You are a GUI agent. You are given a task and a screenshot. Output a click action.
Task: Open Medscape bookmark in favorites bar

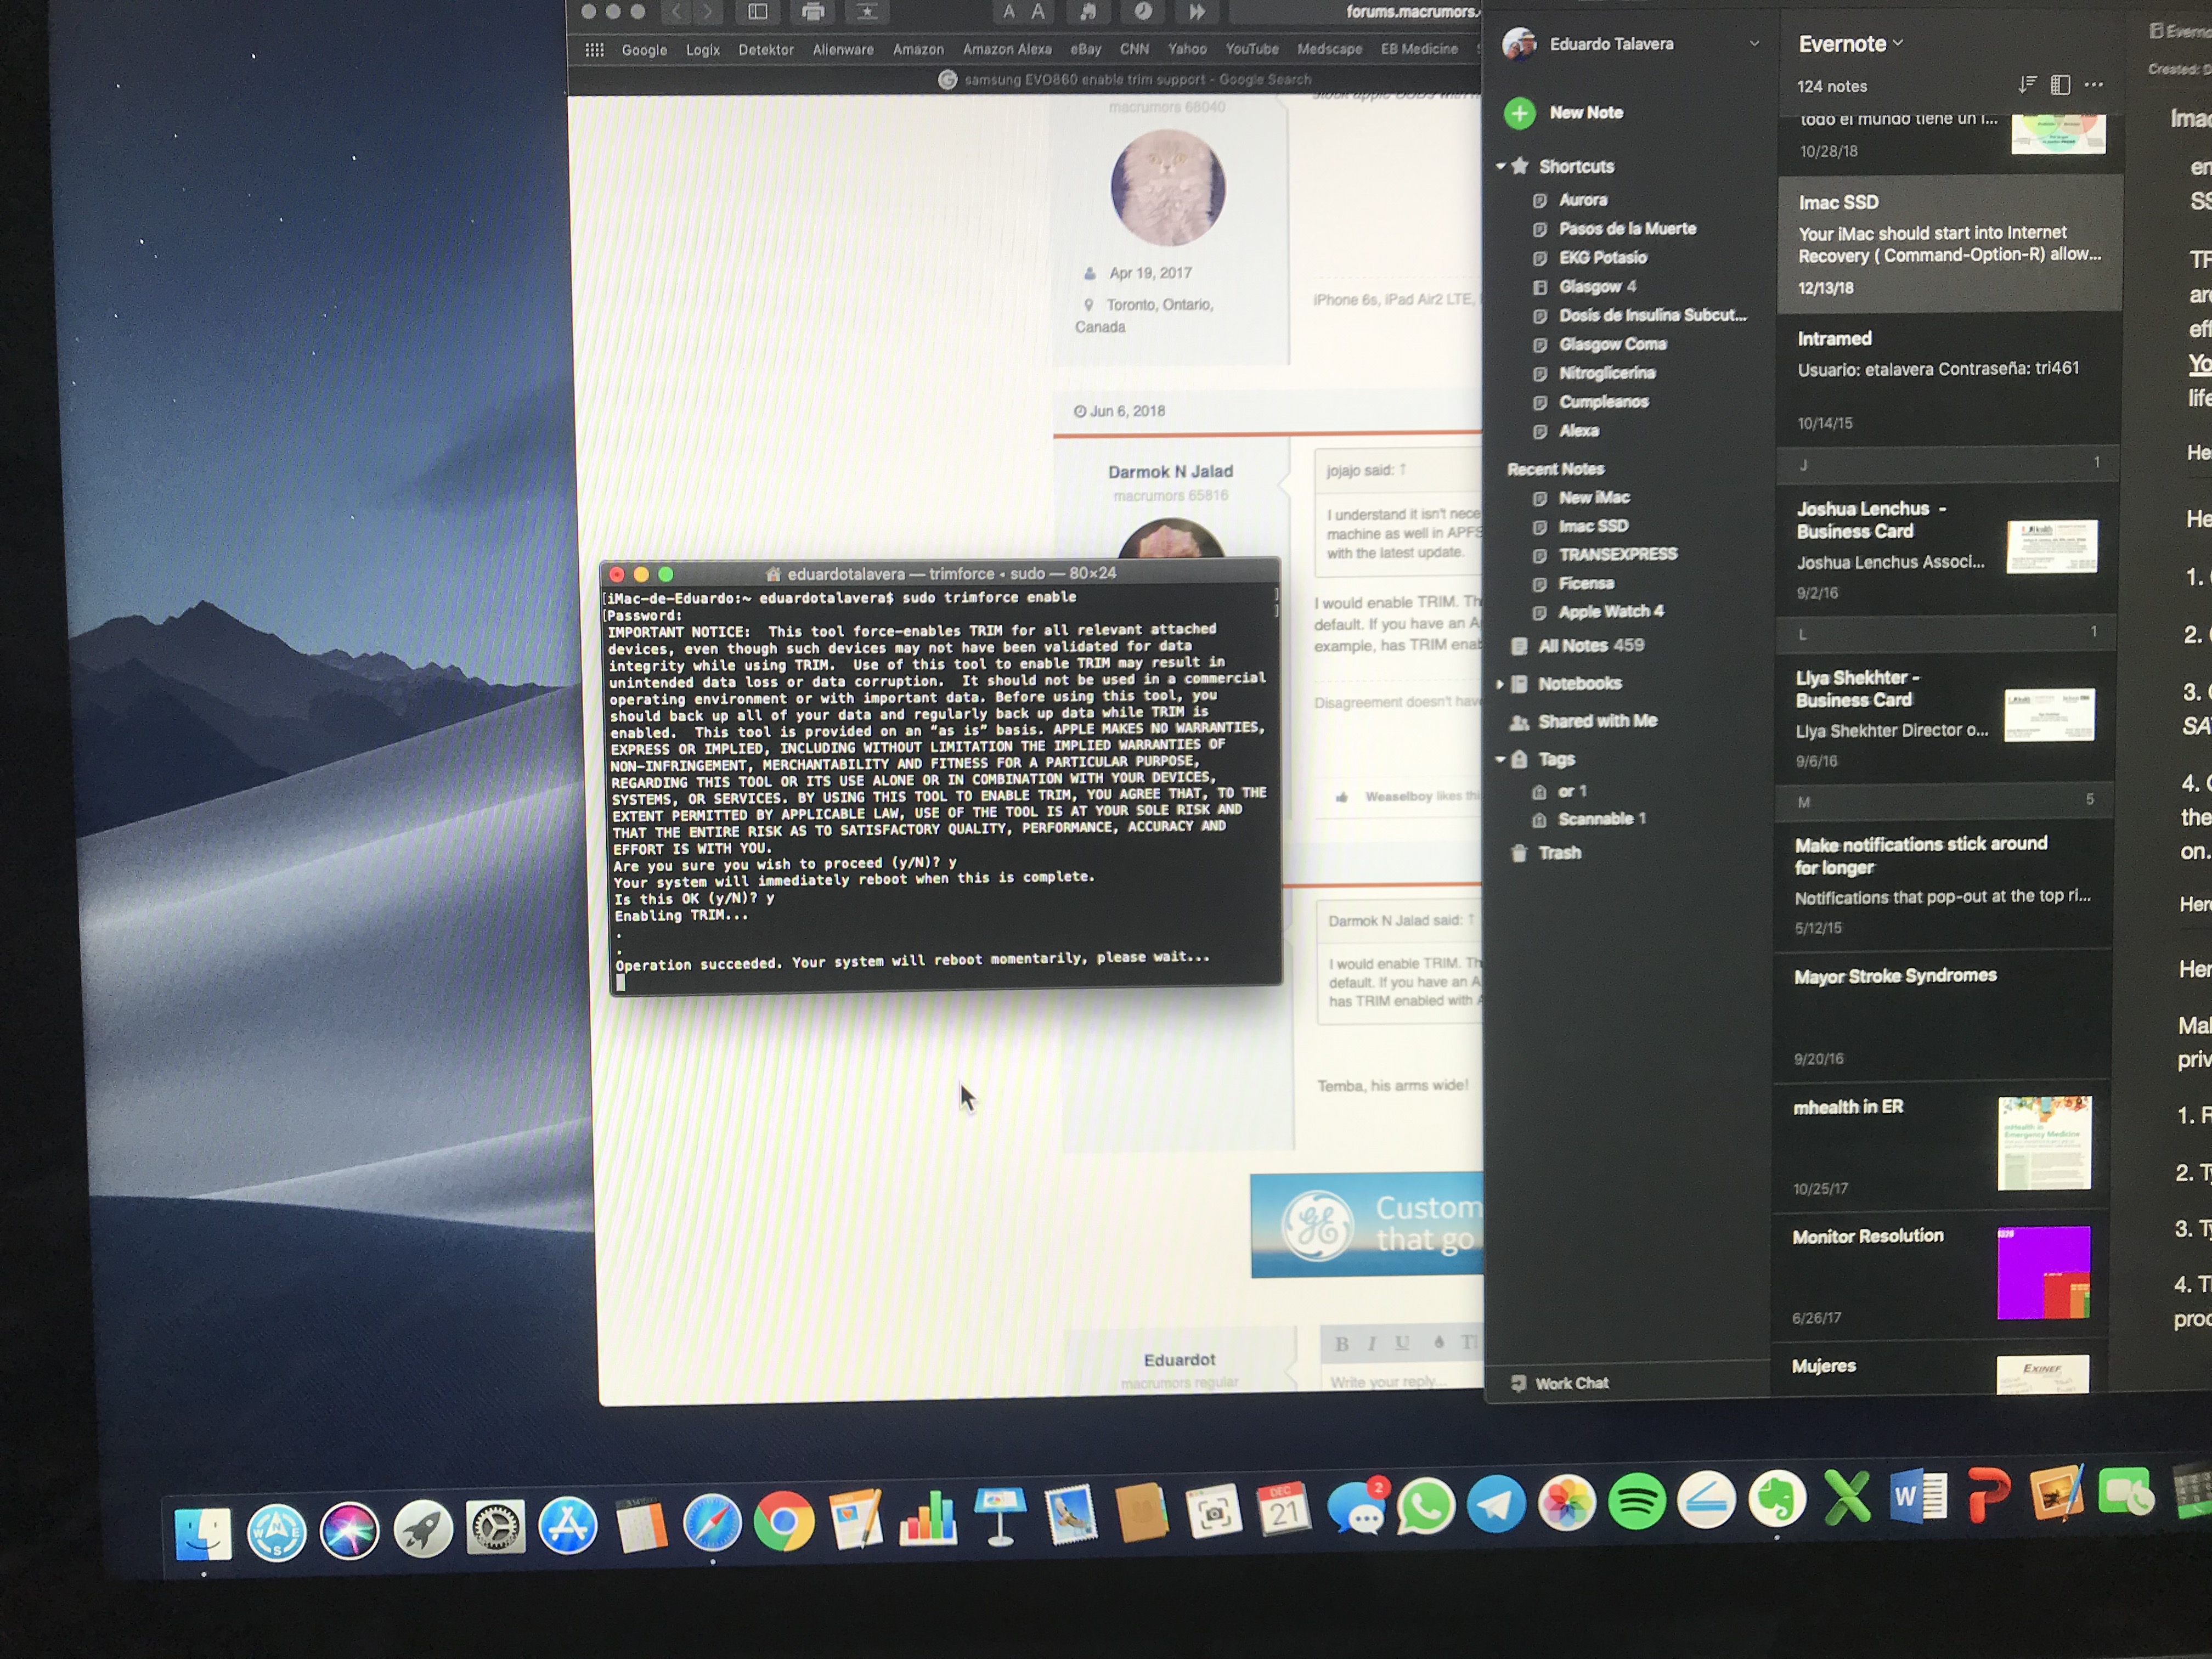1329,49
